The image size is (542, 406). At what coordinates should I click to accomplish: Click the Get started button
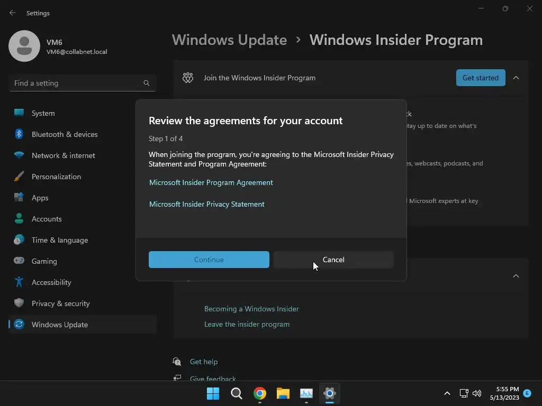click(x=481, y=78)
